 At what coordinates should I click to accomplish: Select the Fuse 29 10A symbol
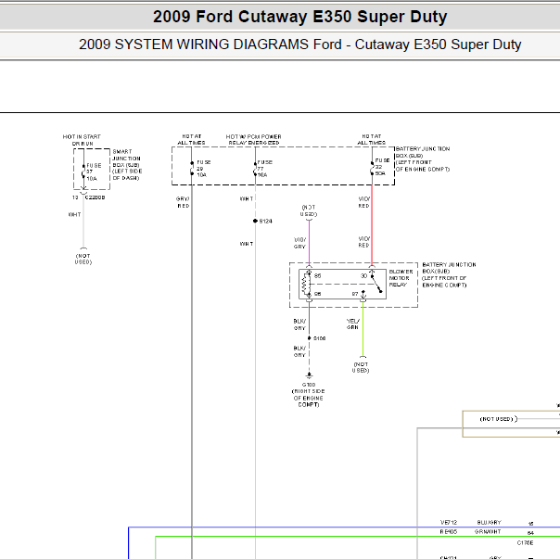pos(192,168)
